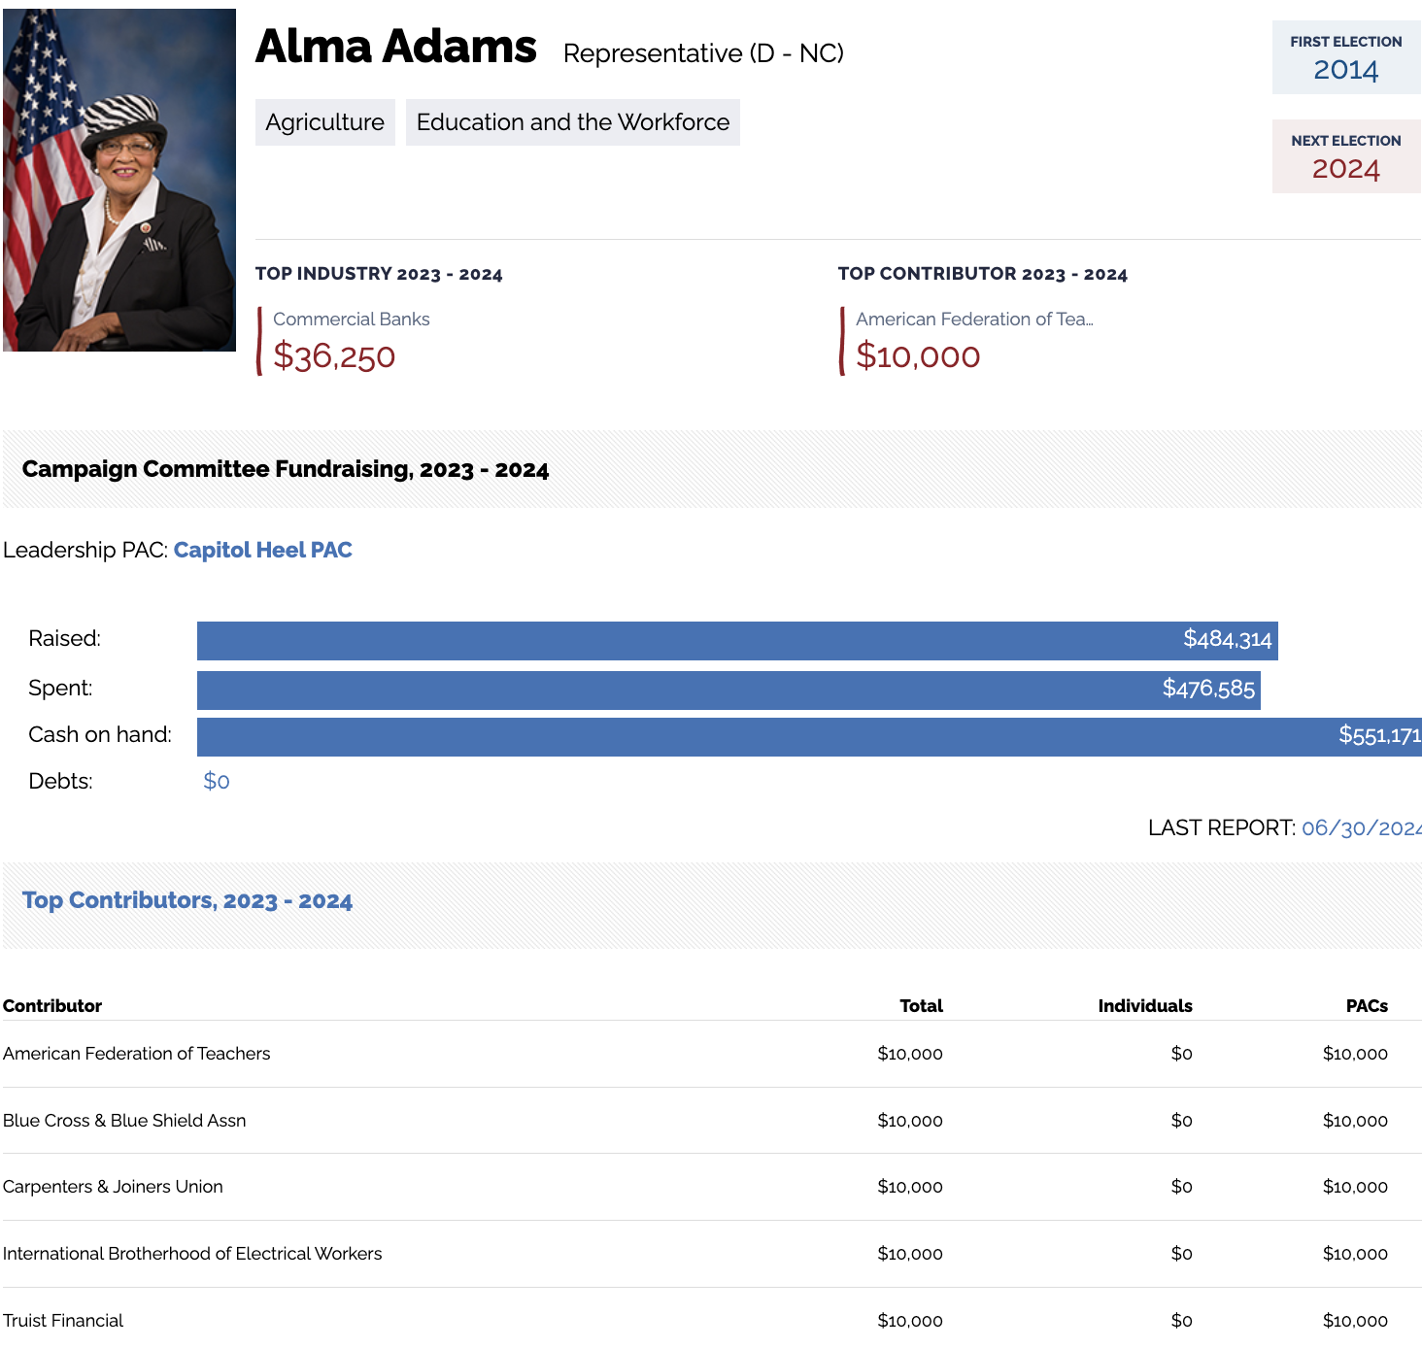Click the Top Contributors, 2023 - 2024 heading
The height and width of the screenshot is (1348, 1422).
coord(187,900)
